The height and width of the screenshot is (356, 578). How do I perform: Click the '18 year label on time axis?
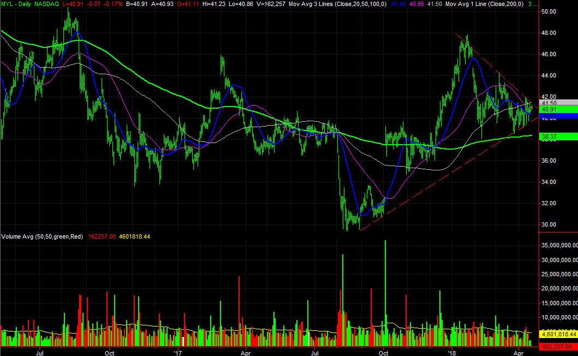coord(451,353)
